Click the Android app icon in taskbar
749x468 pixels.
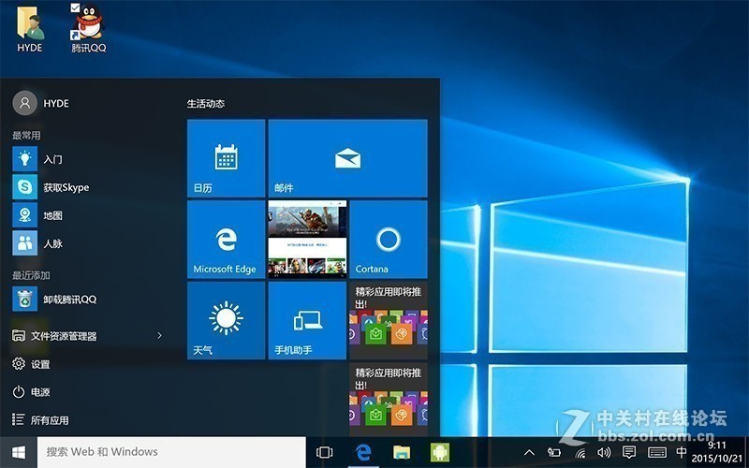439,452
